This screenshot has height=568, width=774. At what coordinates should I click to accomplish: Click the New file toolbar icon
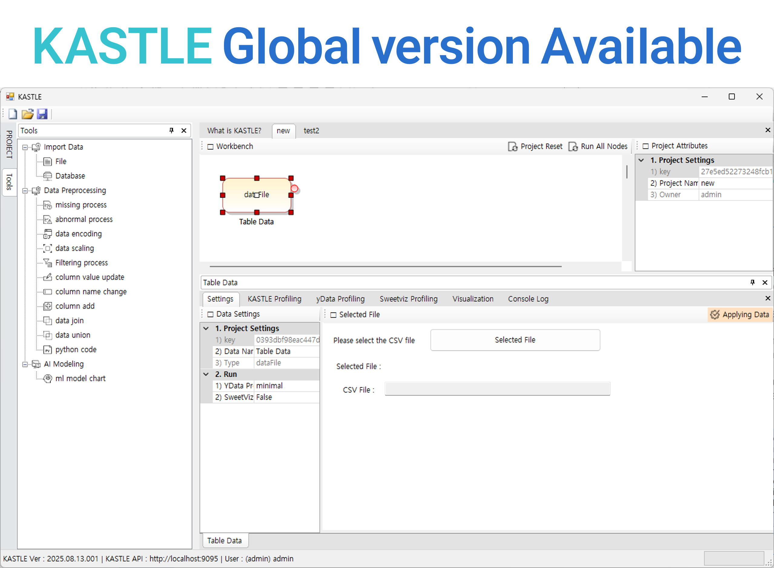pos(13,114)
